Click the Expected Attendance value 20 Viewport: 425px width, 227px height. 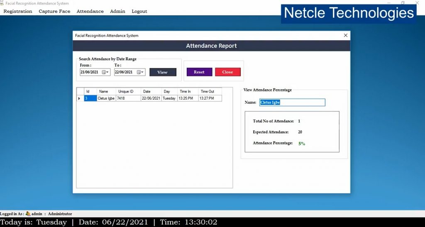coord(300,132)
